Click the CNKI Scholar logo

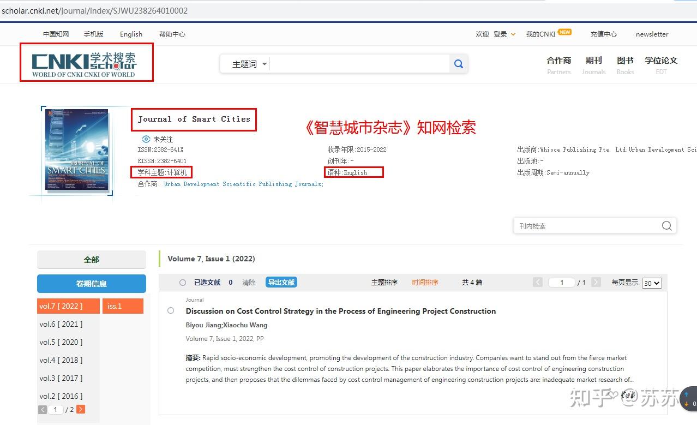(x=84, y=65)
